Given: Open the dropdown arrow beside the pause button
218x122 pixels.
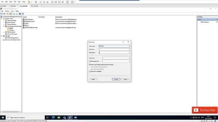Looking at the screenshot, I should 31,2.
